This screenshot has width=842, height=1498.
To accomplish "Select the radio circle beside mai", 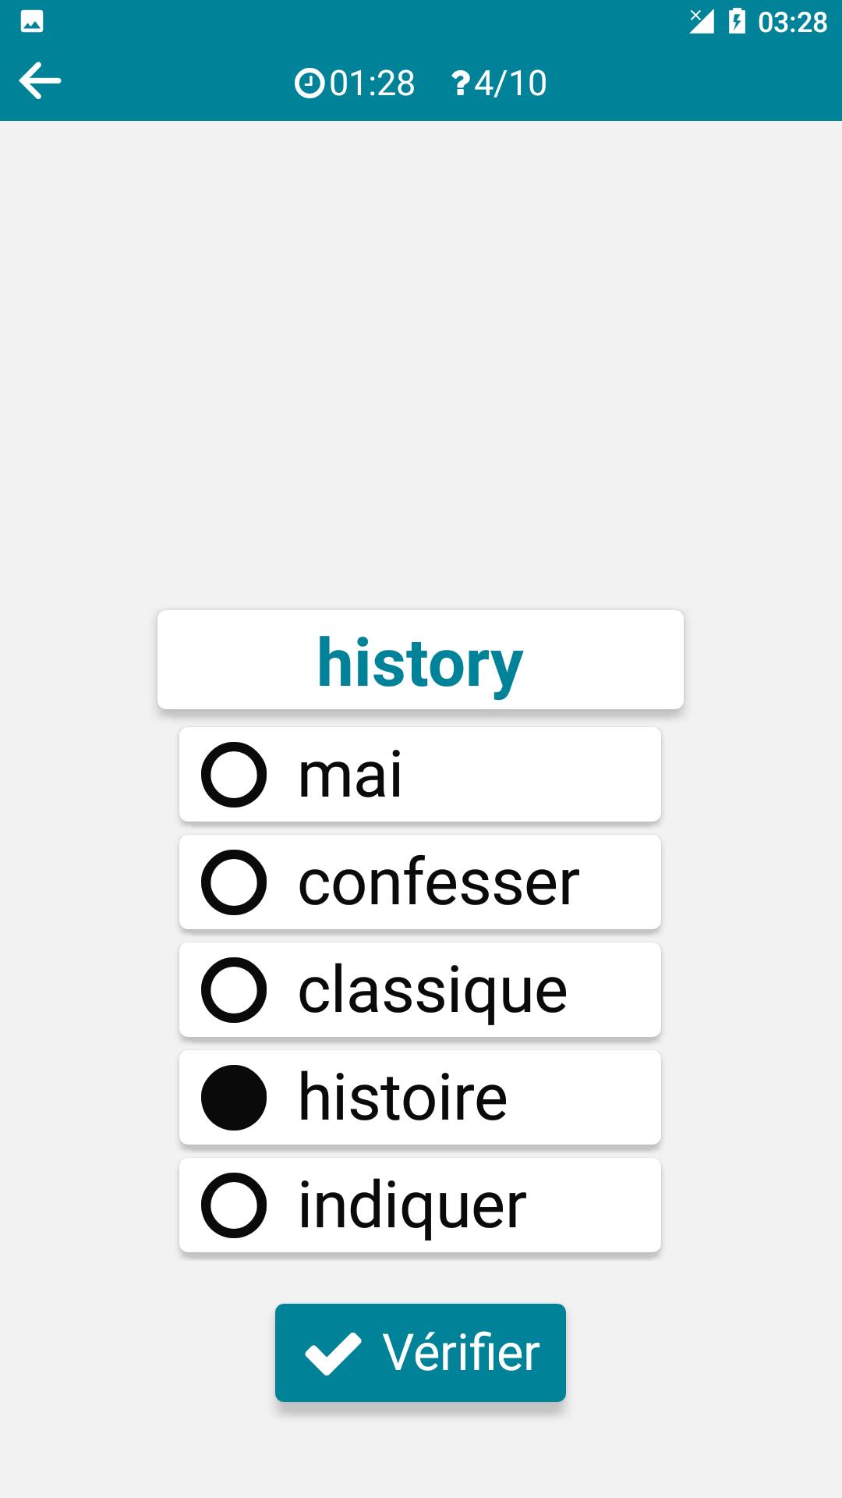I will [x=234, y=775].
